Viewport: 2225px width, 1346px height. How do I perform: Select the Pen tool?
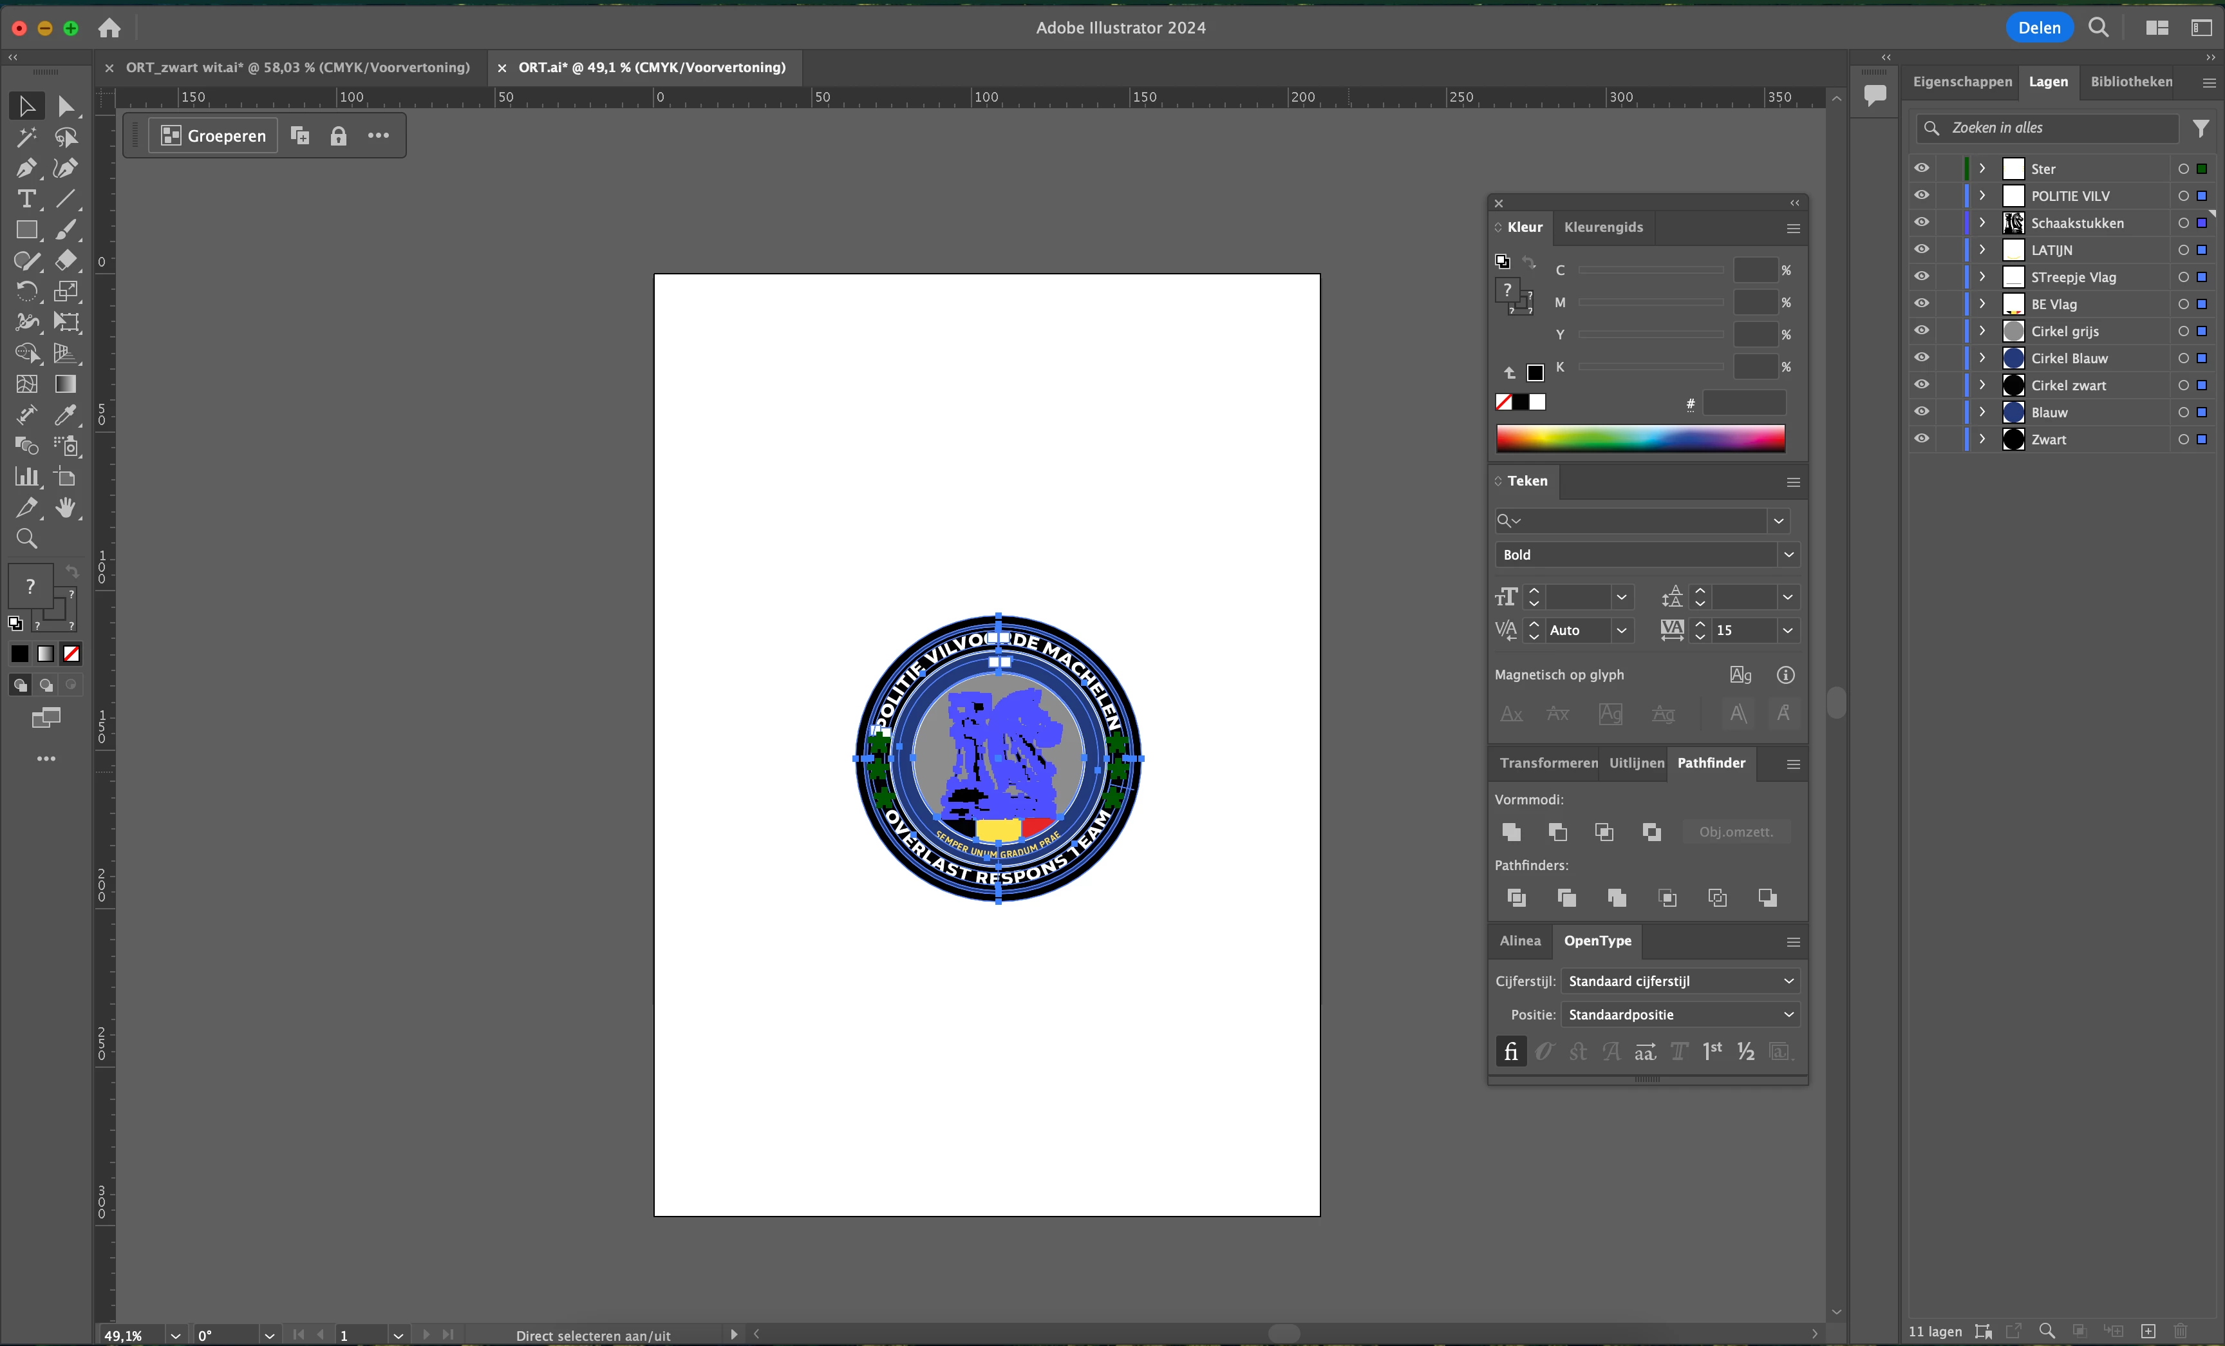coord(25,168)
